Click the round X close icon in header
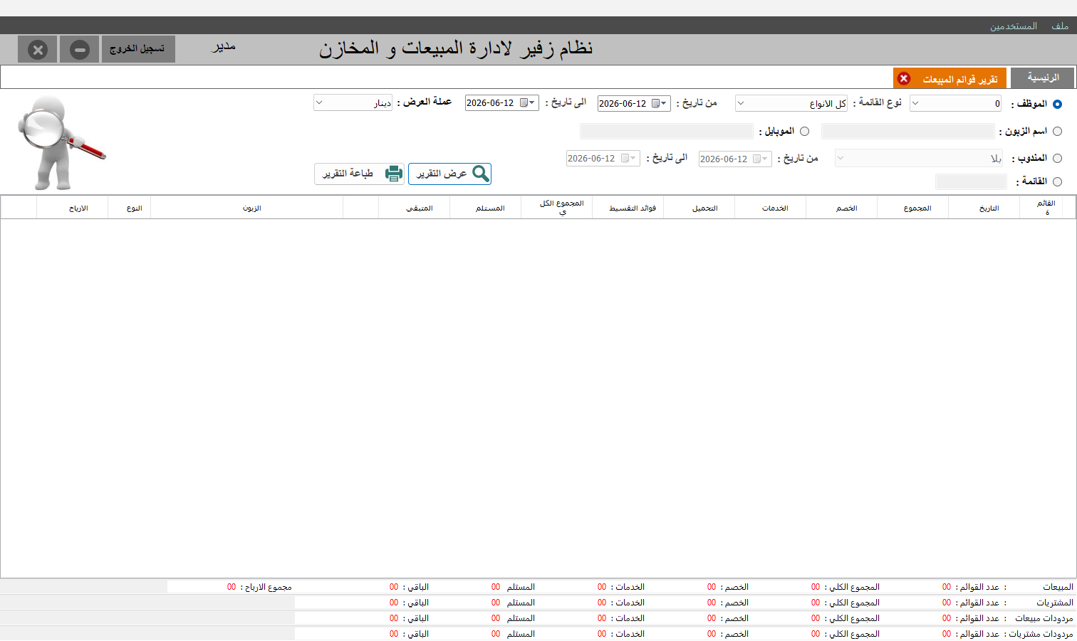 click(x=38, y=50)
